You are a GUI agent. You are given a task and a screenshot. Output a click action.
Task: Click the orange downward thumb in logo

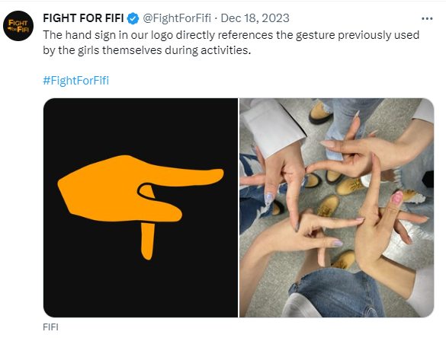click(x=148, y=241)
